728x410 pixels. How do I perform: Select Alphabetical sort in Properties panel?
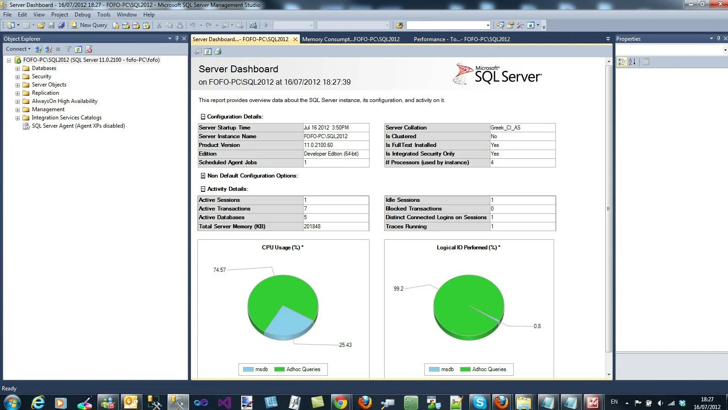point(632,62)
